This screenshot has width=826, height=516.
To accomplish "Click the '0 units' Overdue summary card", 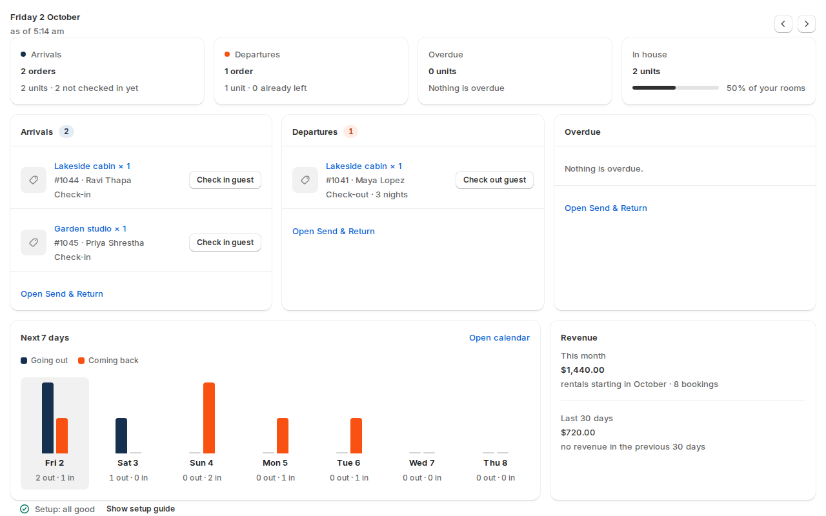I will coord(515,71).
